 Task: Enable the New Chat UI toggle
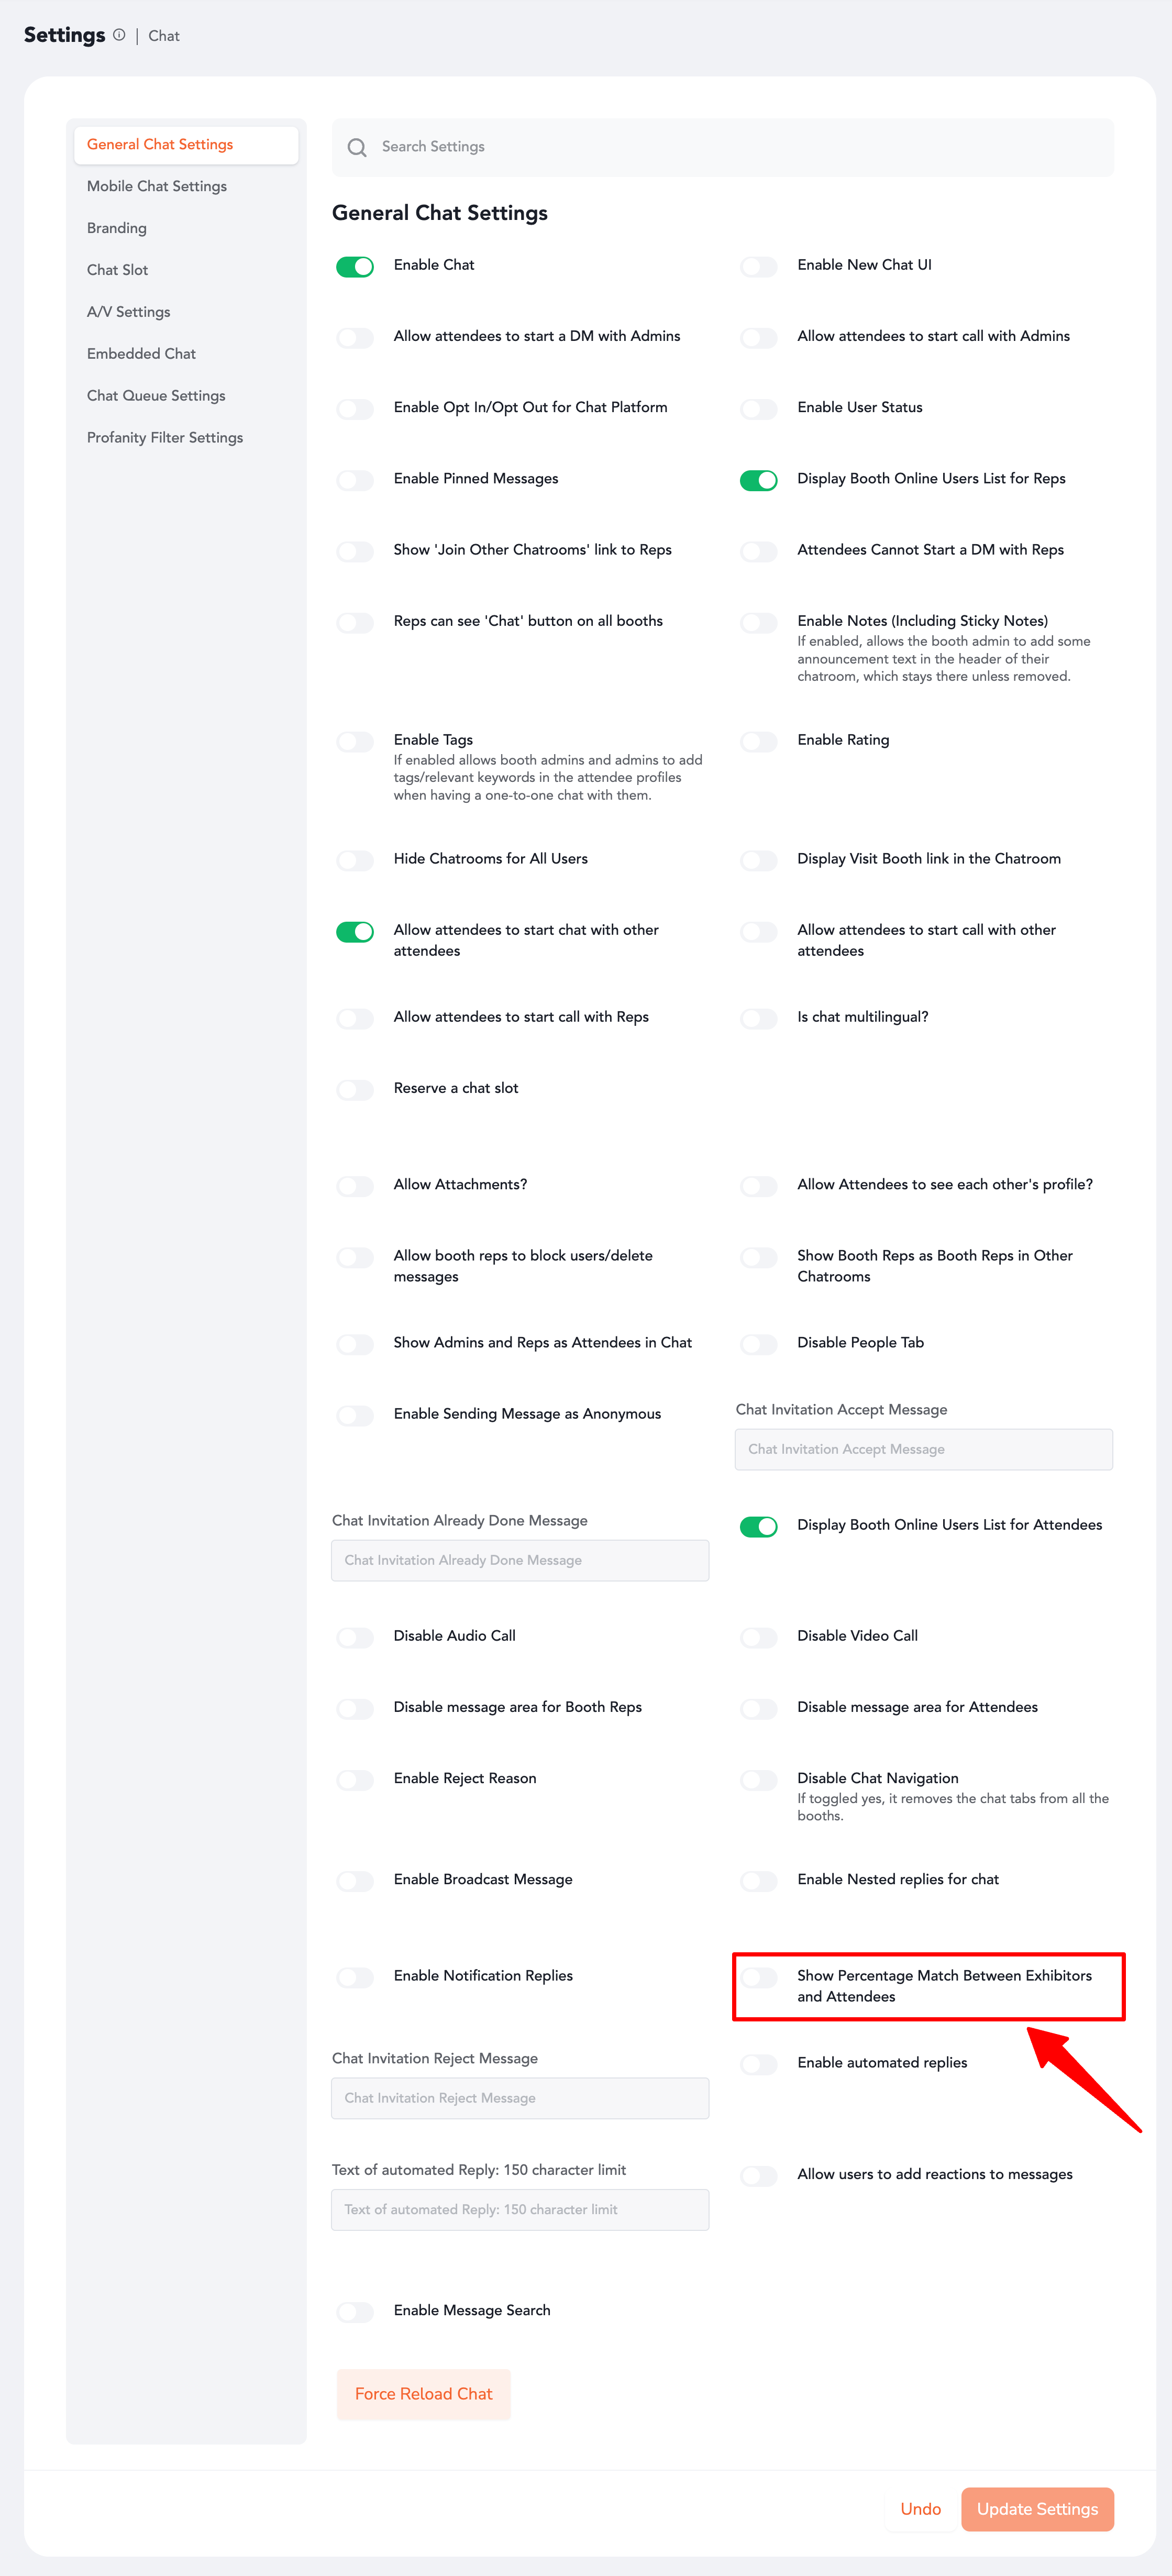coord(758,266)
